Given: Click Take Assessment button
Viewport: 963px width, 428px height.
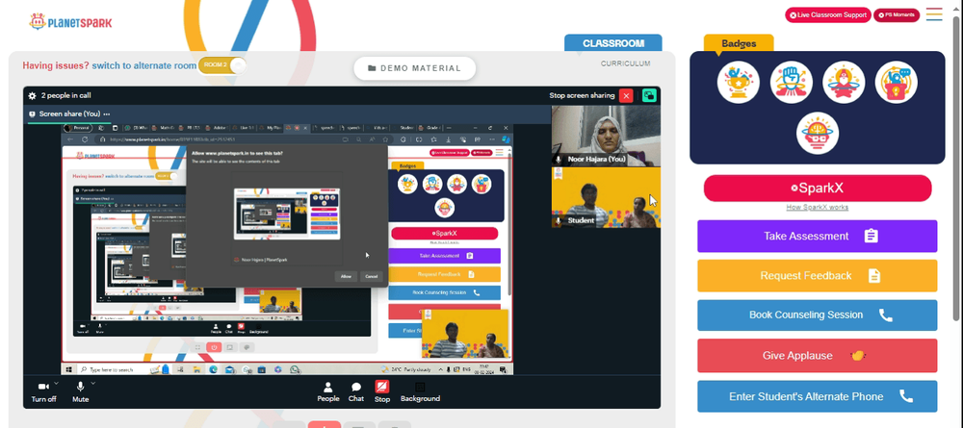Looking at the screenshot, I should (x=818, y=236).
